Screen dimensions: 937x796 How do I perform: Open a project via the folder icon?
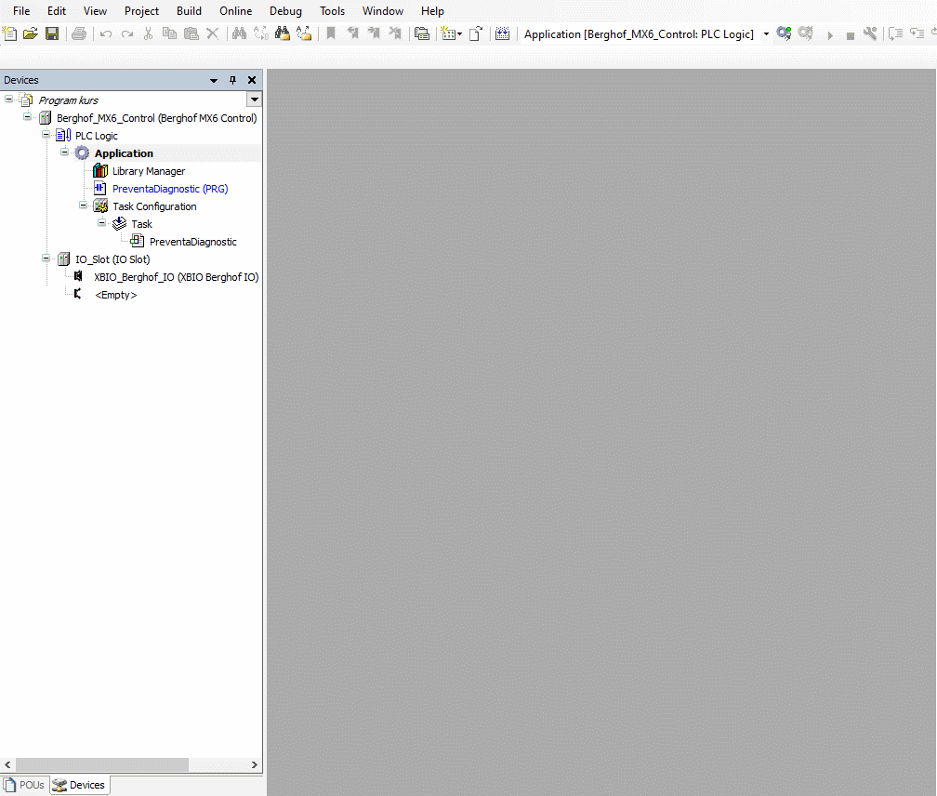click(31, 34)
